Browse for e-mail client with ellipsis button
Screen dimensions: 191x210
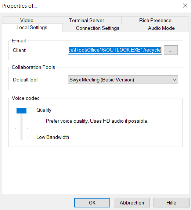coord(171,50)
